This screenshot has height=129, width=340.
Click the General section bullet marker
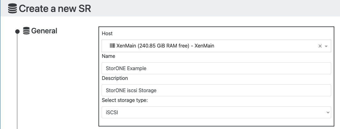pyautogui.click(x=17, y=32)
